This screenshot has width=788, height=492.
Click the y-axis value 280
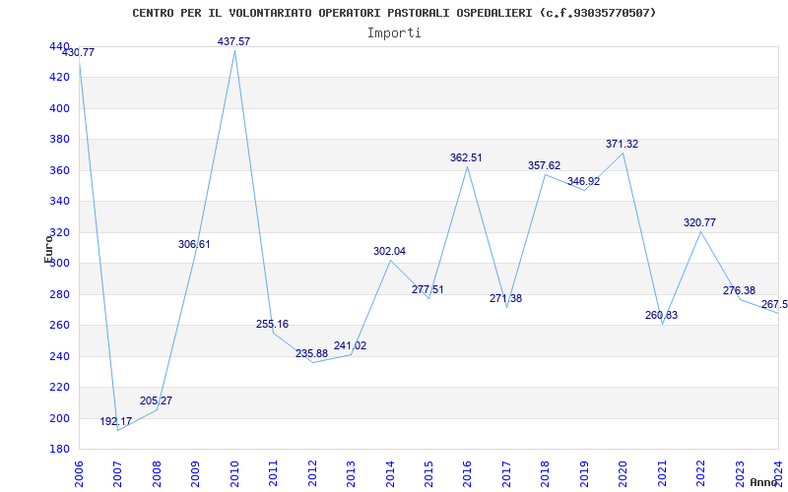click(x=59, y=294)
